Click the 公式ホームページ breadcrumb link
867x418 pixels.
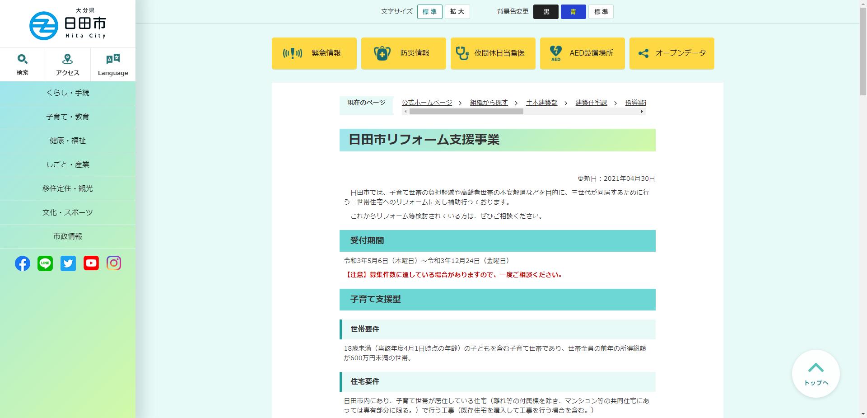click(426, 103)
